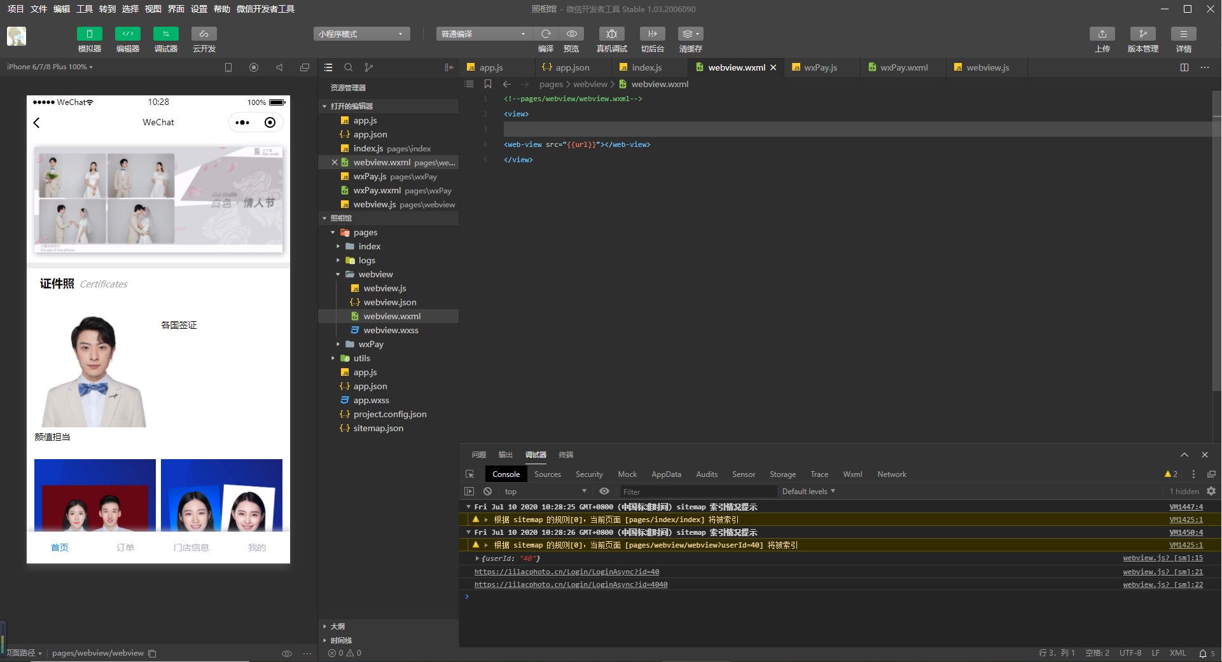Click the preview (预览) eye icon
The height and width of the screenshot is (662, 1222).
coord(572,34)
